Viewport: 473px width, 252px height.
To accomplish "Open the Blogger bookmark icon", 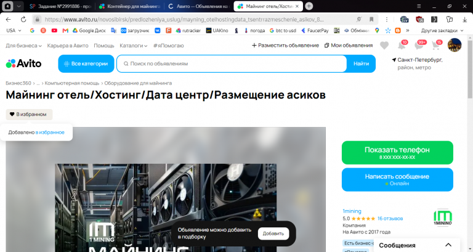I will coord(398,30).
